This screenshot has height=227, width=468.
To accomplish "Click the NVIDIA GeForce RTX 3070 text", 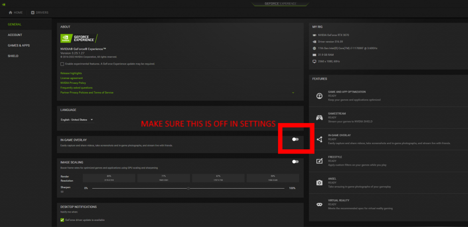I will click(x=333, y=35).
